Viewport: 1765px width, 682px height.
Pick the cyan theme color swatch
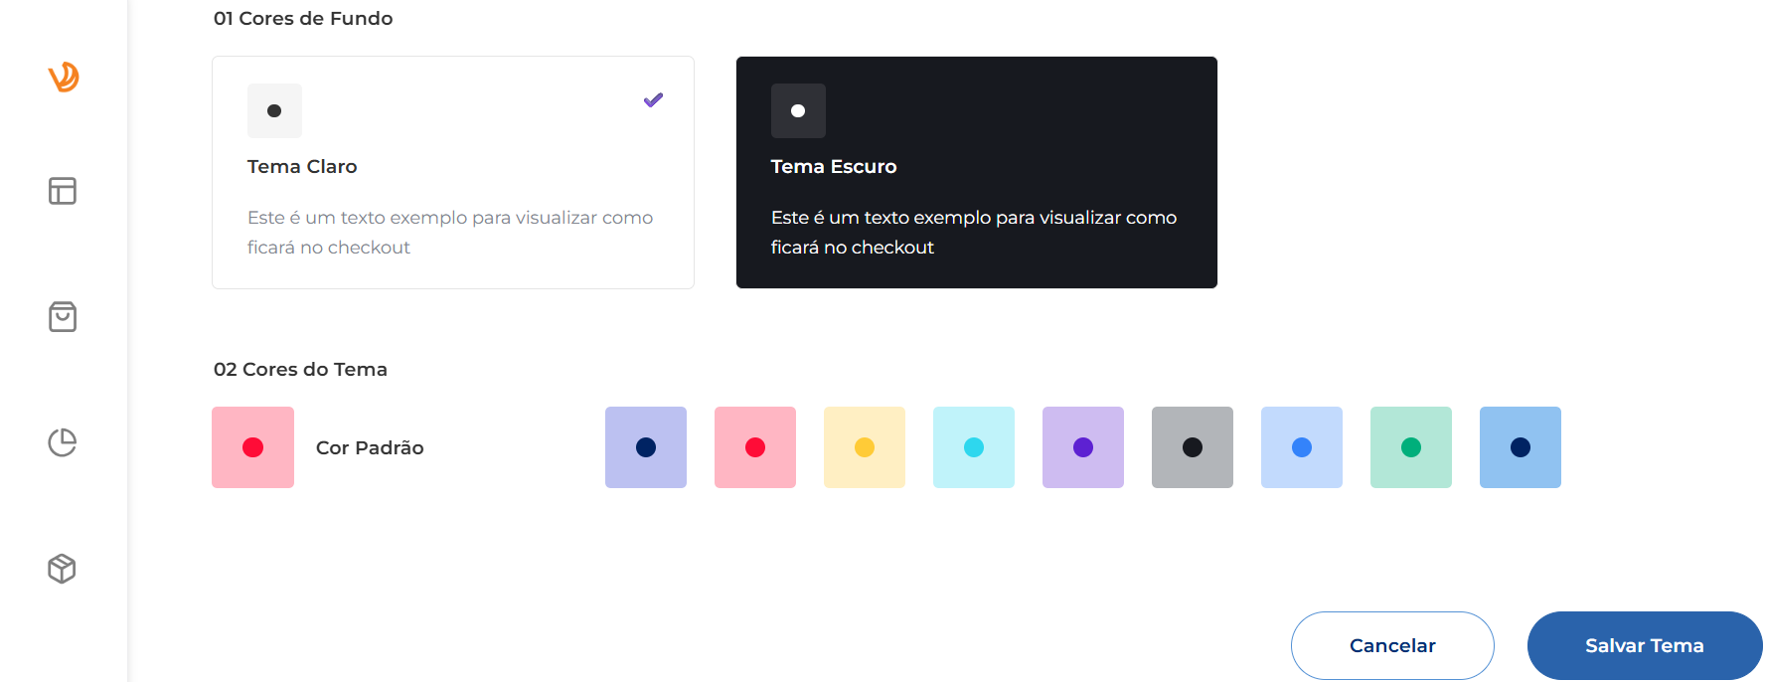point(974,447)
